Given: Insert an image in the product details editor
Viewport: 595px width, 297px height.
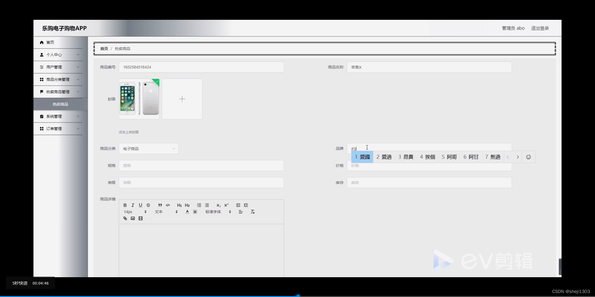Looking at the screenshot, I should pos(133,218).
